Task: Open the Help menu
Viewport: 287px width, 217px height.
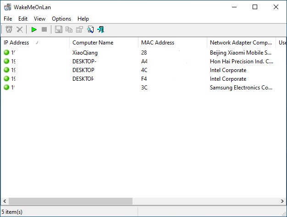Action: 83,19
